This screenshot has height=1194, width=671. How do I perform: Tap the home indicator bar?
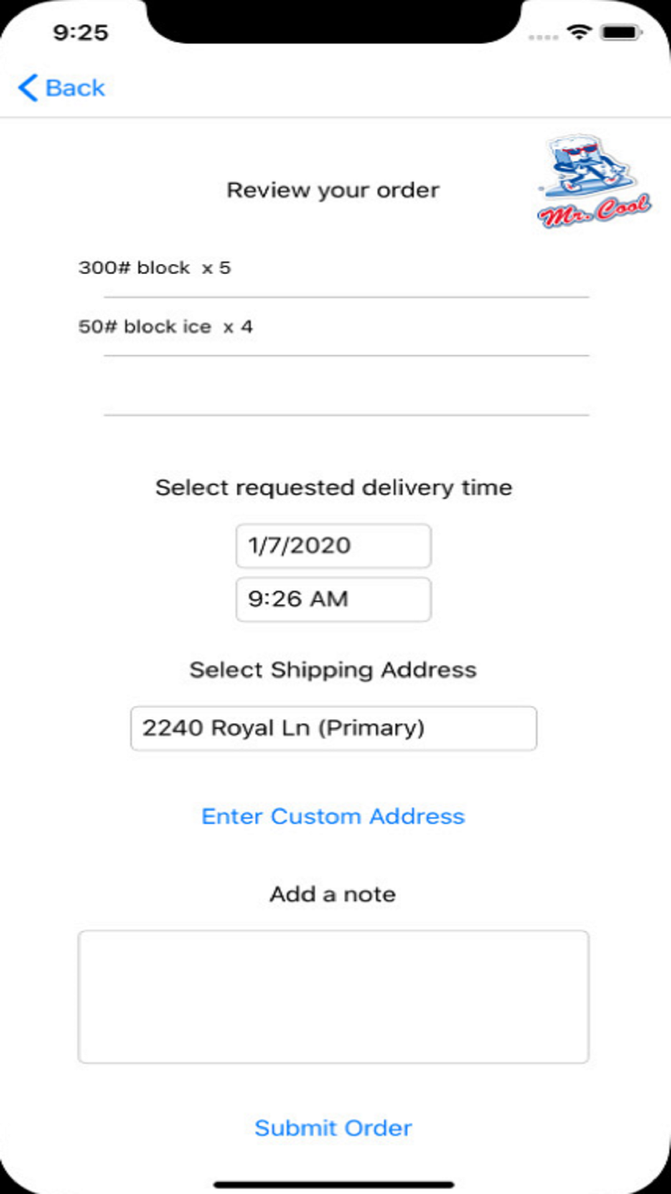[x=334, y=1185]
